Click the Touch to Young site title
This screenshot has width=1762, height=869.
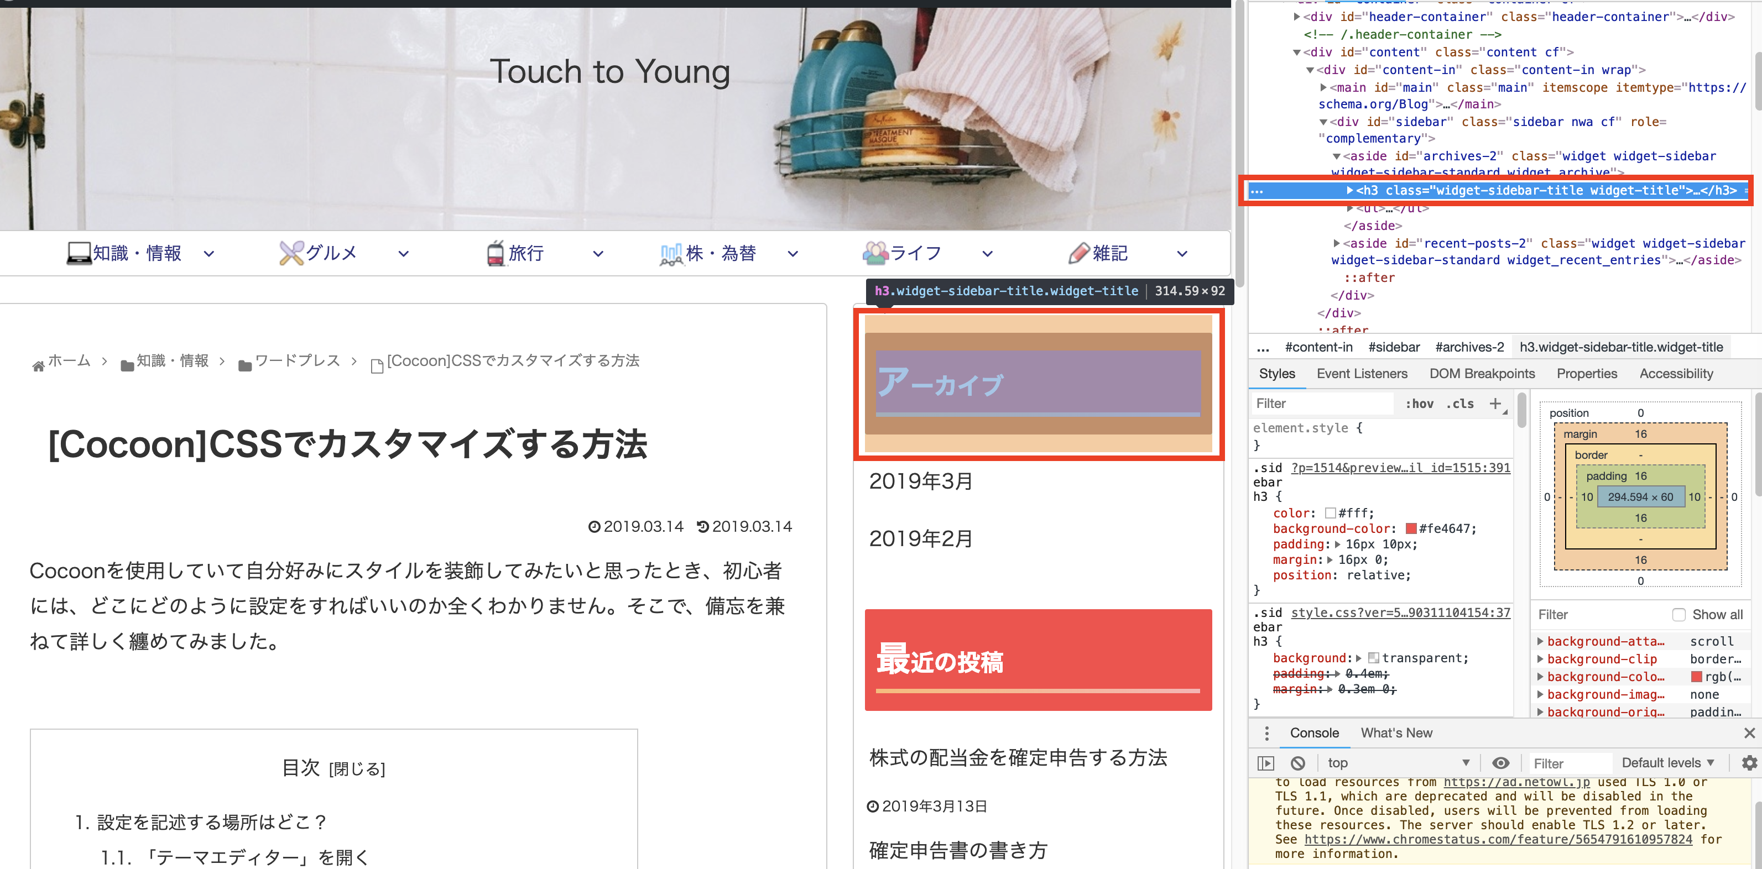point(610,72)
